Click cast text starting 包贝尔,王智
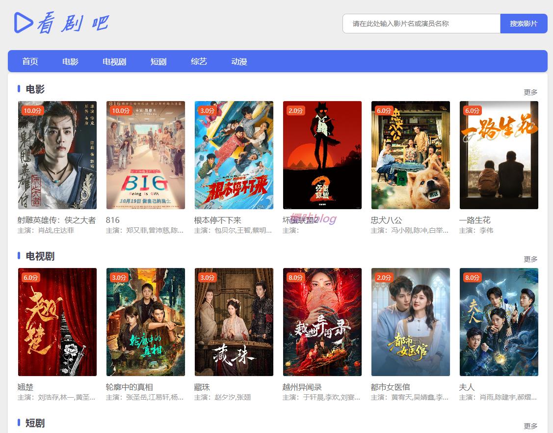The width and height of the screenshot is (553, 433). (233, 230)
